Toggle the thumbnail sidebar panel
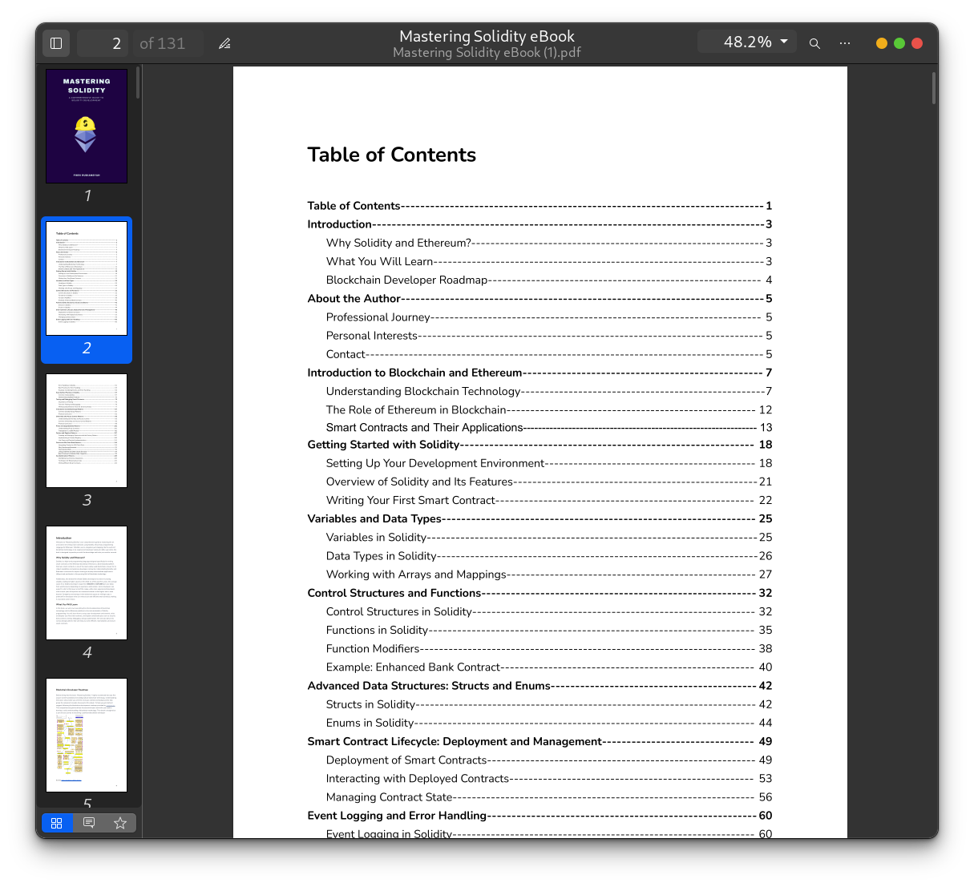The height and width of the screenshot is (887, 974). pos(55,42)
